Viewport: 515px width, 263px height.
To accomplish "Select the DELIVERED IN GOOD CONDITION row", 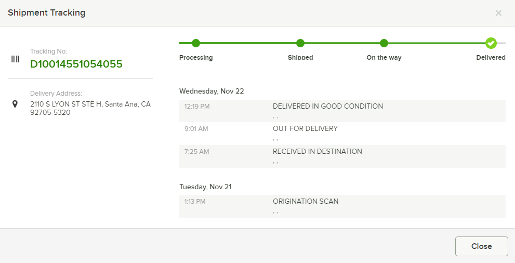I will pyautogui.click(x=342, y=111).
